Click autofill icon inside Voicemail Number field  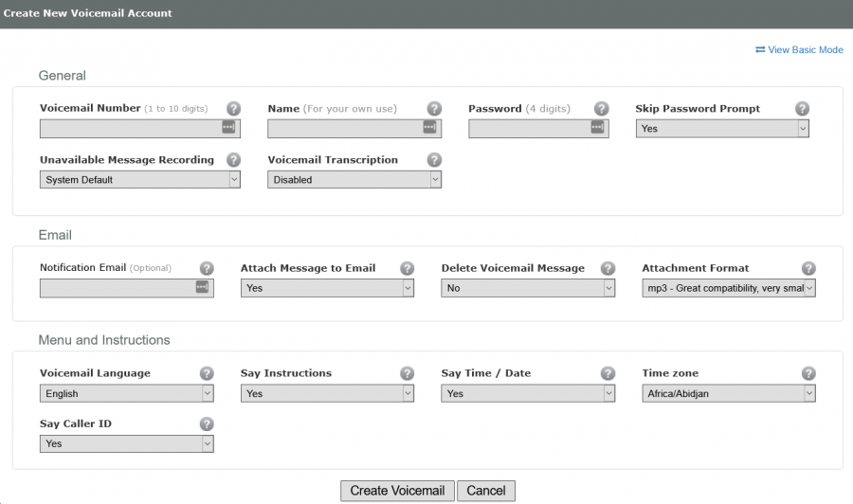(228, 127)
